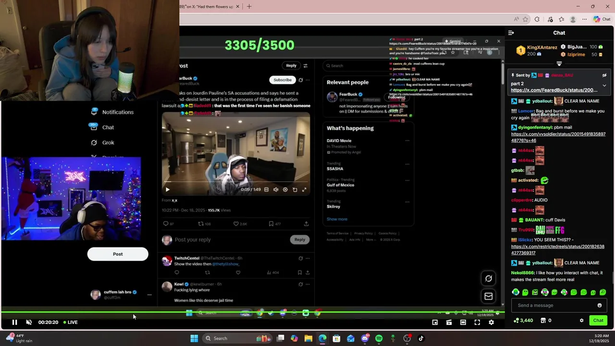
Task: Unmute the stream volume
Action: tap(29, 322)
